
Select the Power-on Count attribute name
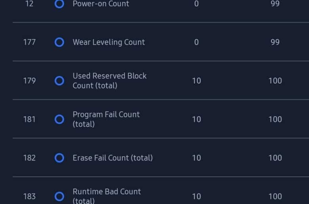(101, 4)
